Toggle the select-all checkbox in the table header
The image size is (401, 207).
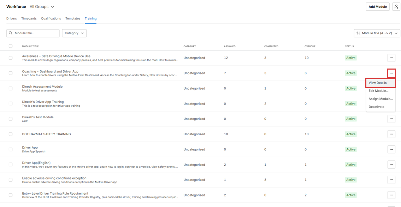point(11,46)
